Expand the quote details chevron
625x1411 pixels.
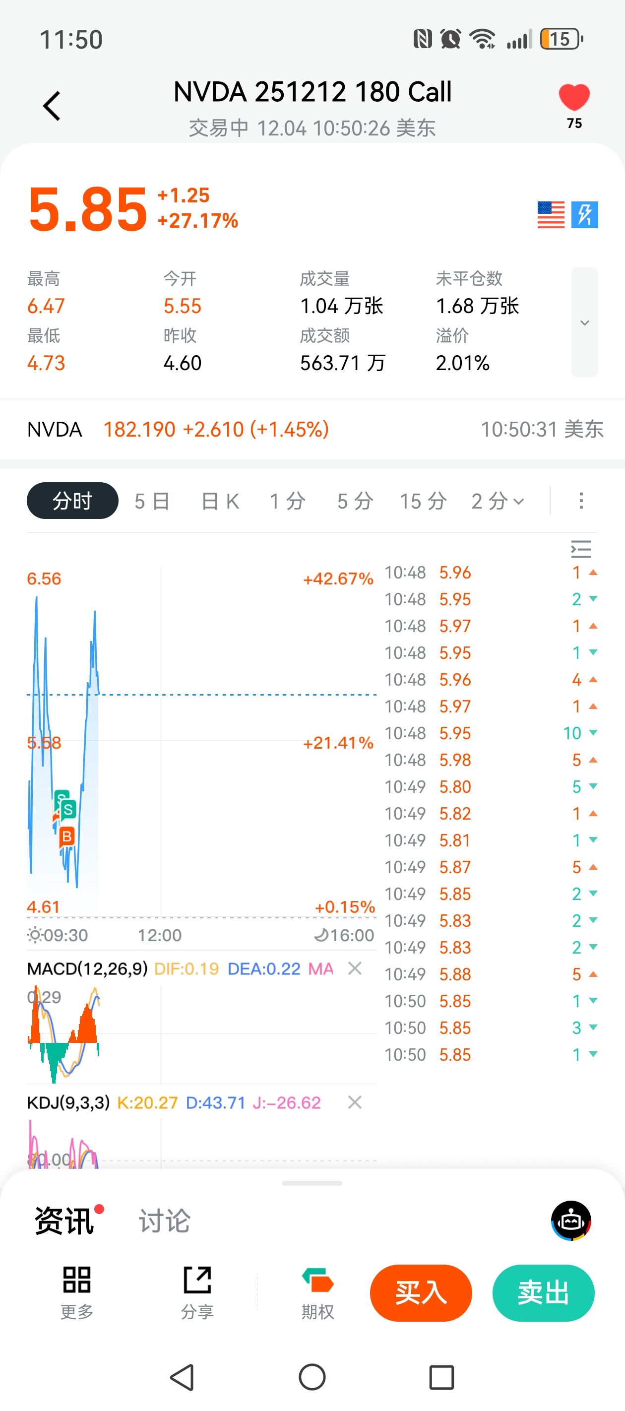pyautogui.click(x=584, y=322)
